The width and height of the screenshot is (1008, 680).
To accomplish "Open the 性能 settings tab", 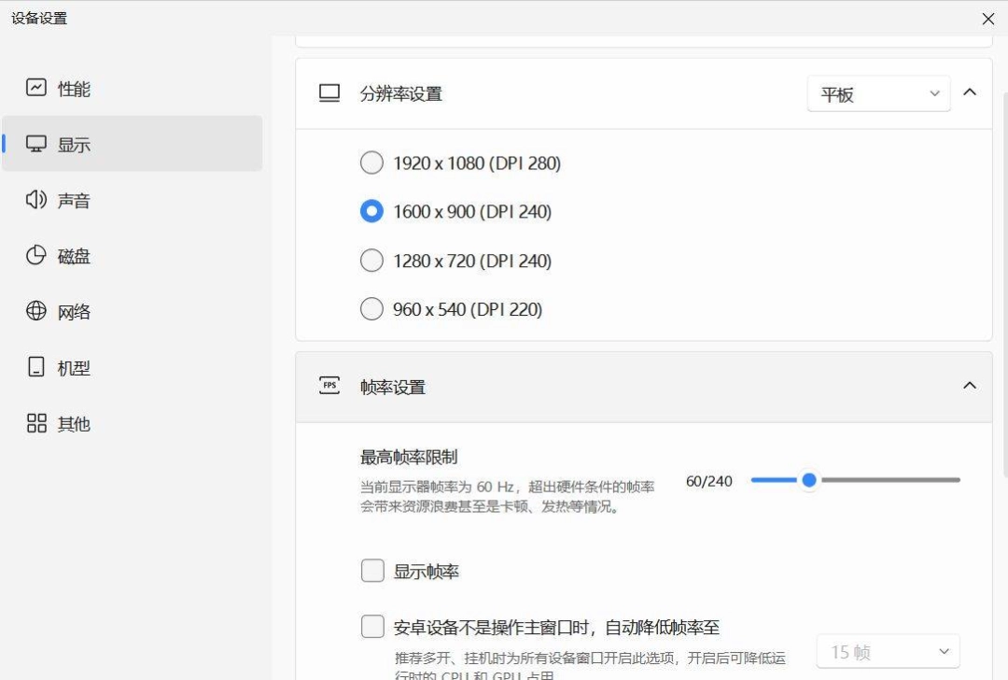I will (133, 88).
